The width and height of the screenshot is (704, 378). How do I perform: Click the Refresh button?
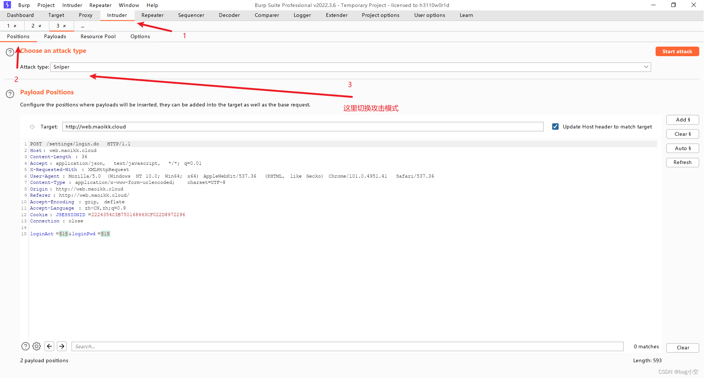[x=683, y=163]
